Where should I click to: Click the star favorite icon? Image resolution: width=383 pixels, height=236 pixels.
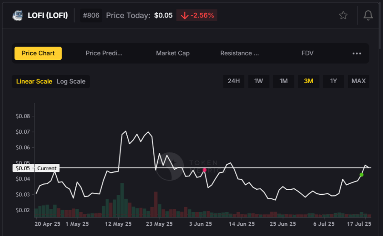[x=343, y=15]
